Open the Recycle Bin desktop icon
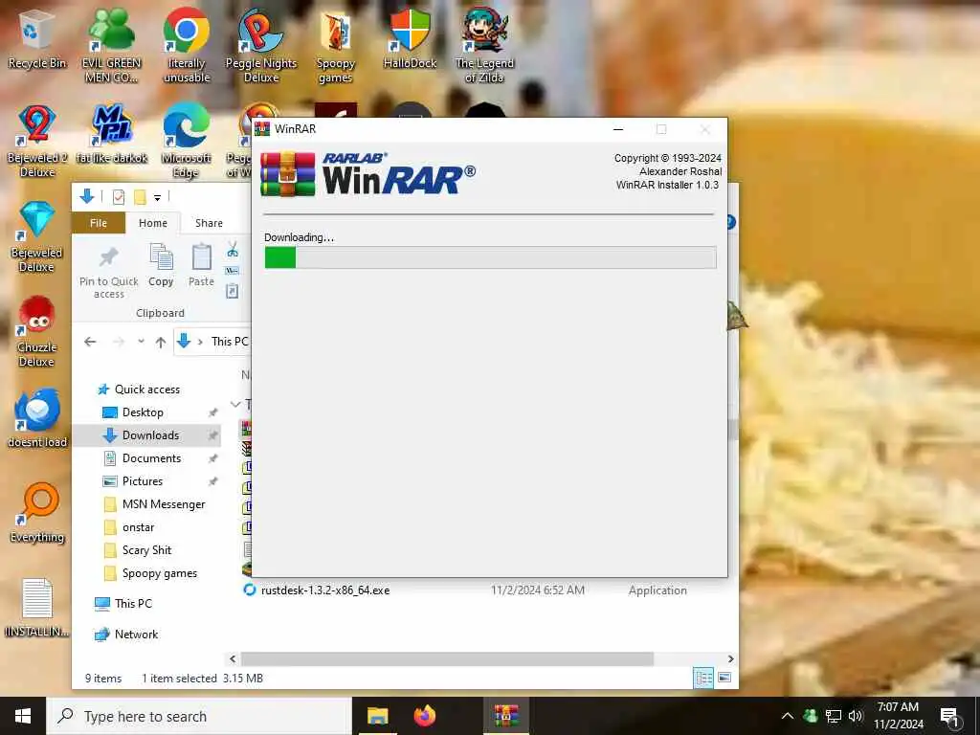 (37, 40)
